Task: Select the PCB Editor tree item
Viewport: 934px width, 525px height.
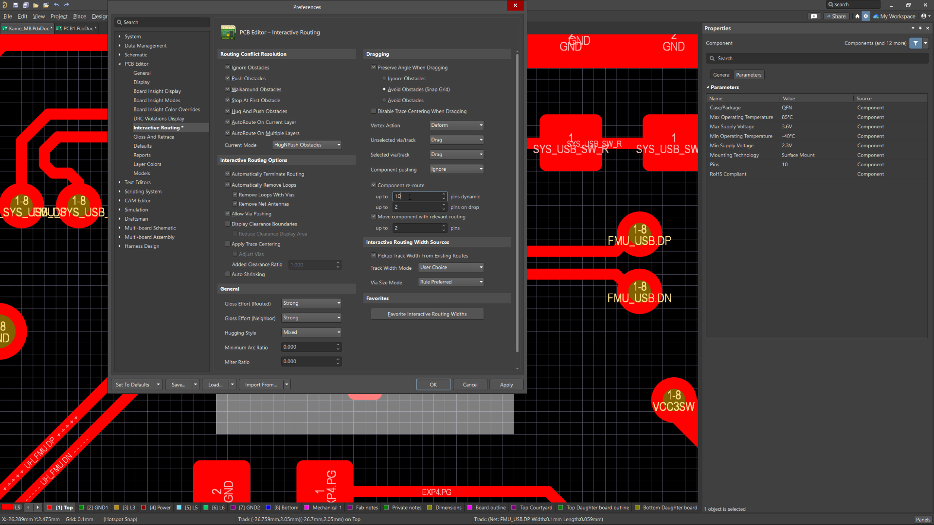Action: (x=137, y=64)
